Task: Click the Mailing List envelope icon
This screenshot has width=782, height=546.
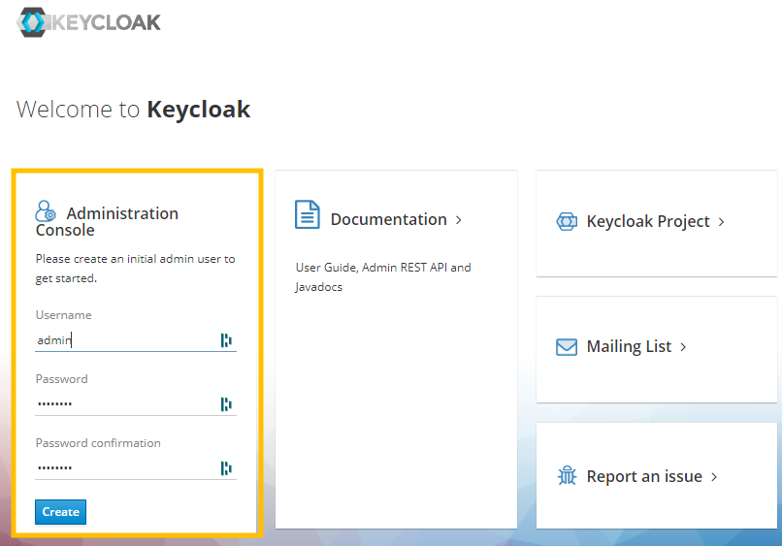Action: (x=567, y=346)
